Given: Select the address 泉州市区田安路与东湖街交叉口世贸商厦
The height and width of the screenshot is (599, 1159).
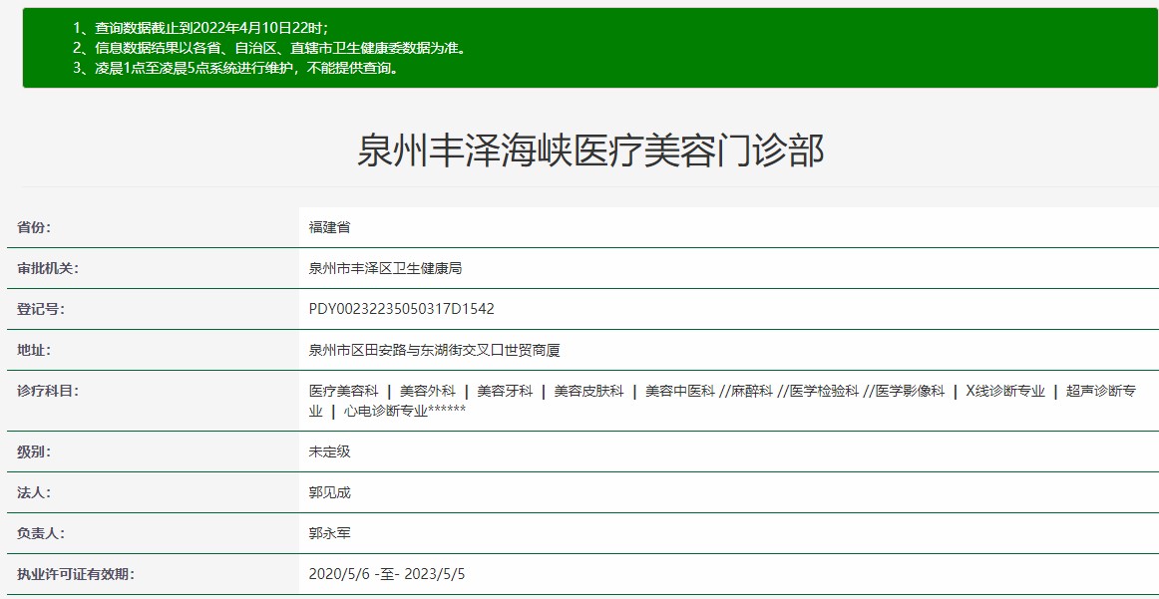Looking at the screenshot, I should [x=427, y=351].
